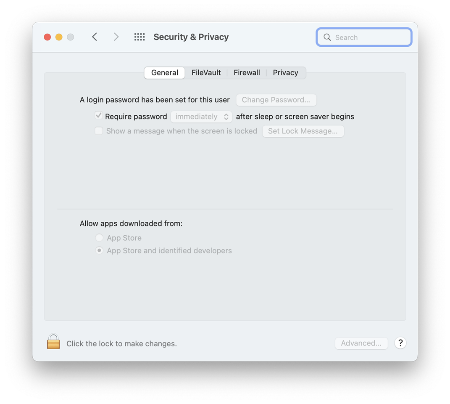This screenshot has height=404, width=450.
Task: Enable Show a message when screen locked
Action: click(x=99, y=131)
